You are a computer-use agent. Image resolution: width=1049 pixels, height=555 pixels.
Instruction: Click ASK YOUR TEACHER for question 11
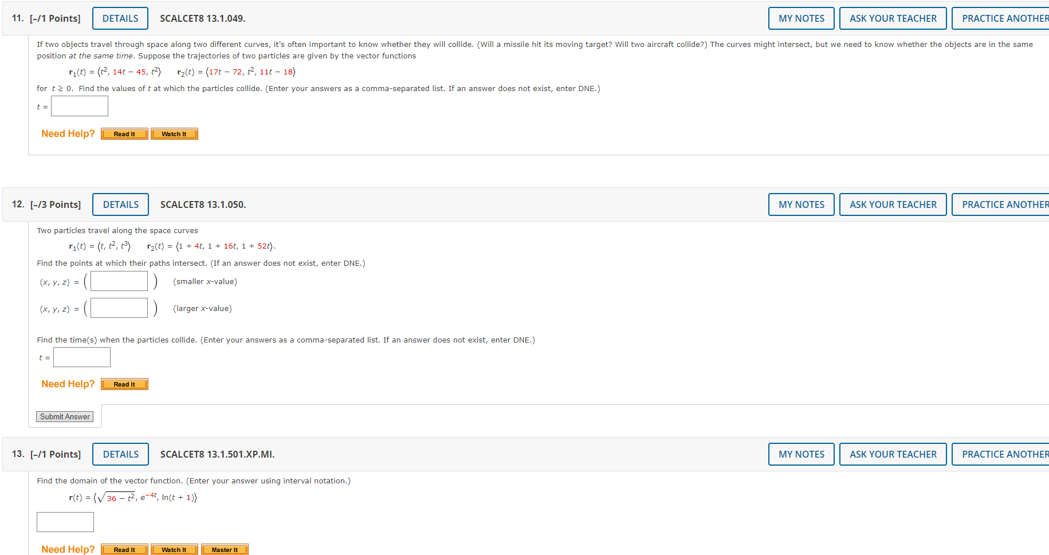(893, 18)
